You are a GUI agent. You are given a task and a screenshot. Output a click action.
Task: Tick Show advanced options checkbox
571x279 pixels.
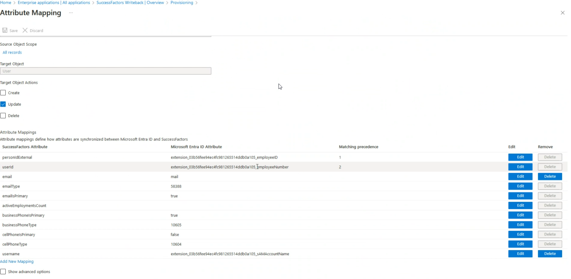(x=3, y=272)
